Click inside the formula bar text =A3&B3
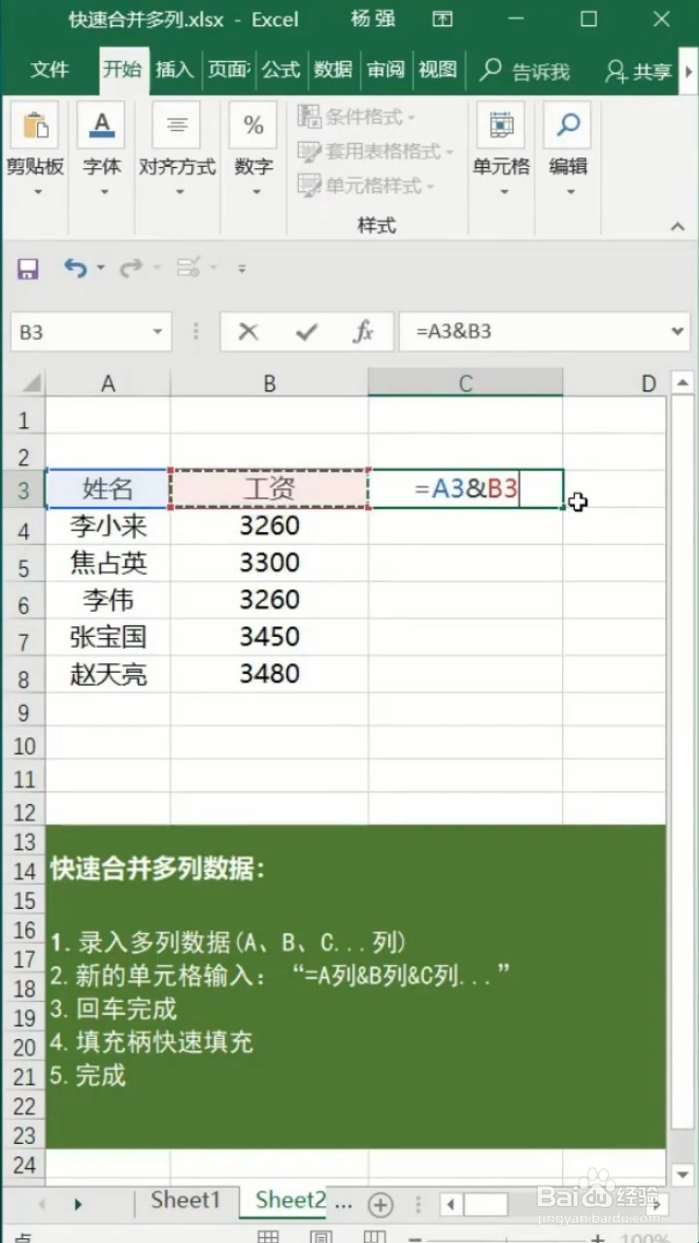Screen dimensions: 699x1243 (454, 331)
